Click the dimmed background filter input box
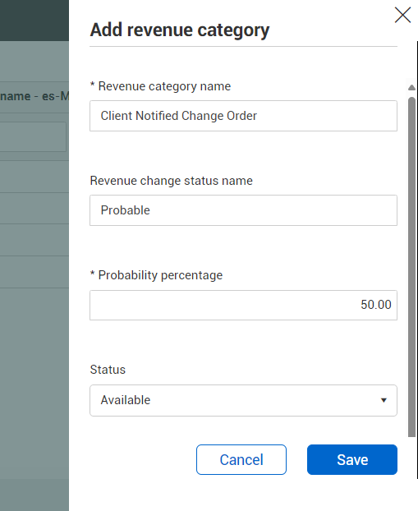418x511 pixels. (33, 137)
